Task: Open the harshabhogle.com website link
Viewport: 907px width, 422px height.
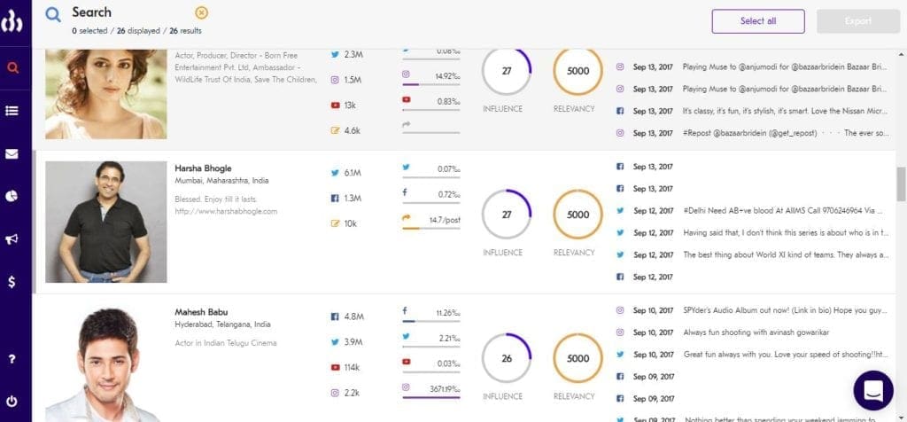Action: tap(226, 211)
